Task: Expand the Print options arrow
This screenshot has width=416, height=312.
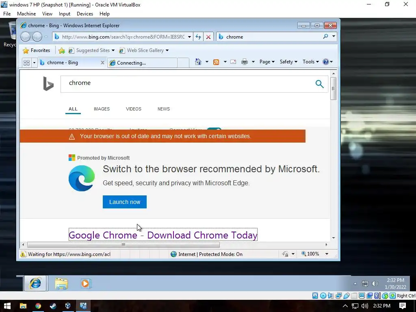Action: pyautogui.click(x=253, y=62)
